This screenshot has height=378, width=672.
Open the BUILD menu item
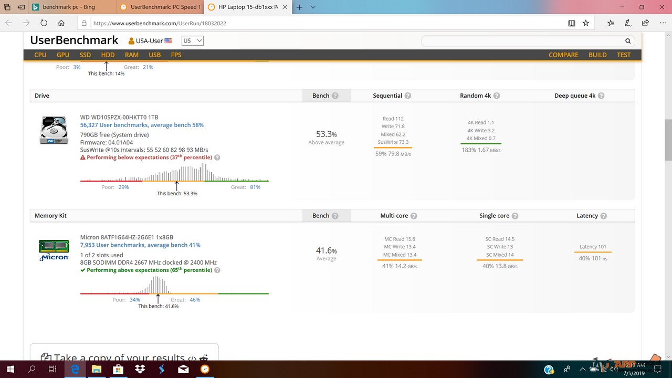pyautogui.click(x=597, y=55)
